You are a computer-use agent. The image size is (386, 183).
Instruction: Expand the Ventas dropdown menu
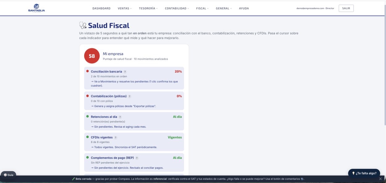pos(124,8)
